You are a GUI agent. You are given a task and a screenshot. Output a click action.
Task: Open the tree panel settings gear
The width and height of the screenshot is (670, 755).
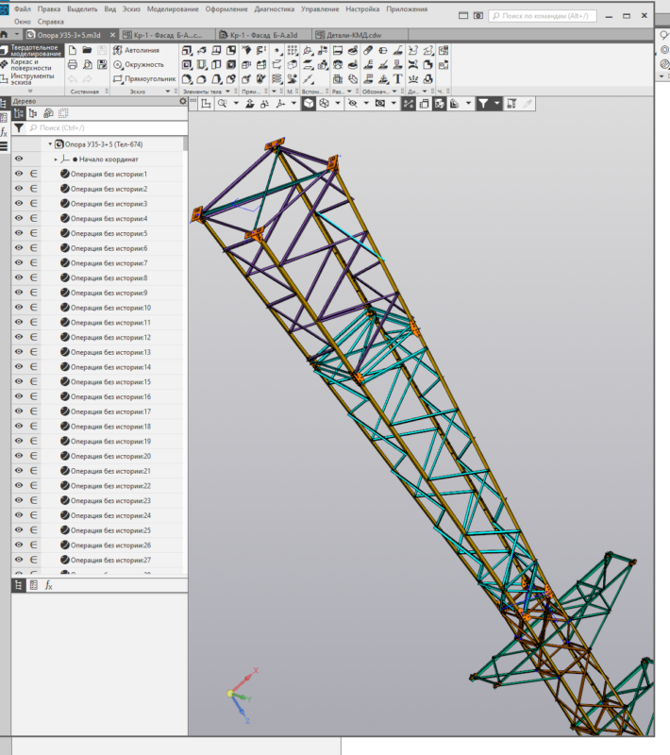(182, 101)
